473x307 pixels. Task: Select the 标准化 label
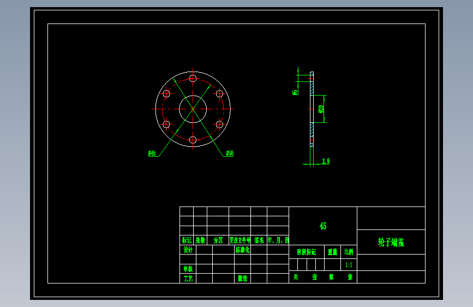click(x=243, y=250)
